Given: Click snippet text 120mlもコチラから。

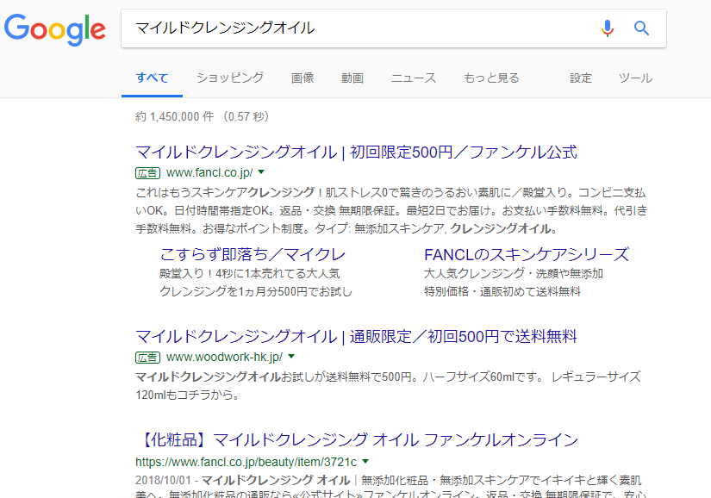Looking at the screenshot, I should click(x=187, y=395).
